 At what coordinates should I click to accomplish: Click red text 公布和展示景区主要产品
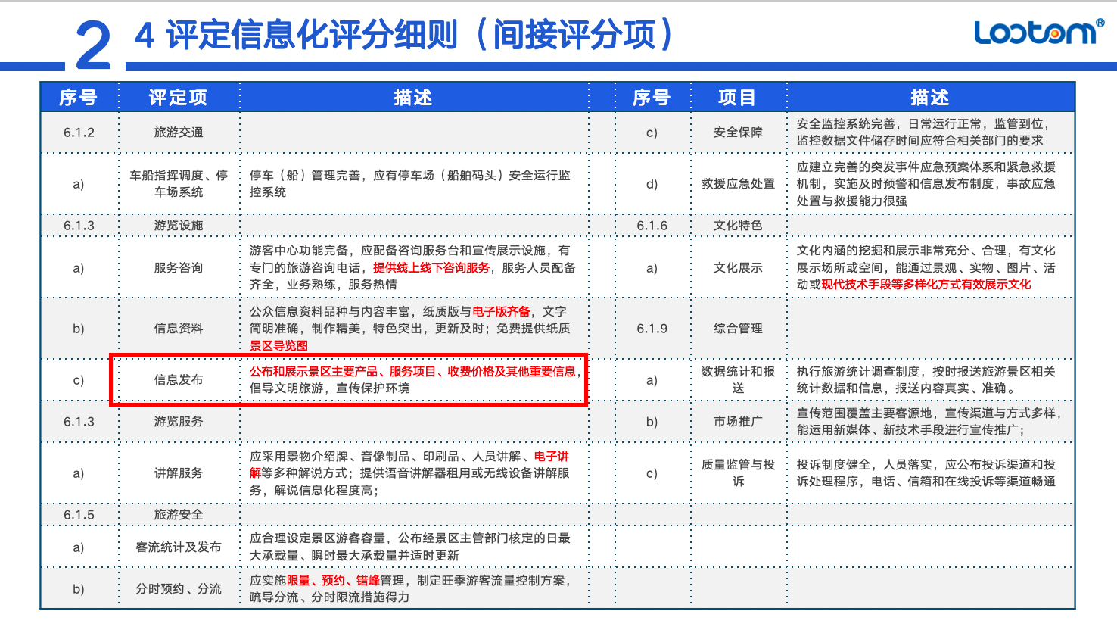point(313,372)
